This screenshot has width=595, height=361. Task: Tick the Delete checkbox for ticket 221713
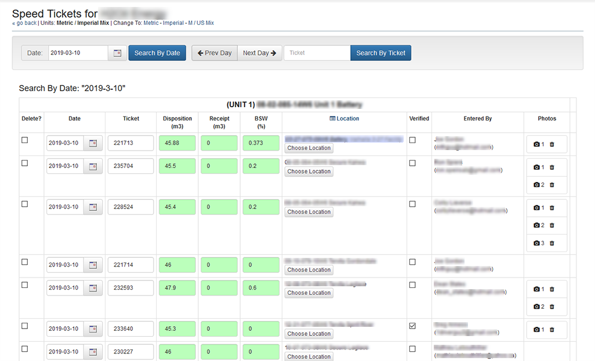(24, 140)
